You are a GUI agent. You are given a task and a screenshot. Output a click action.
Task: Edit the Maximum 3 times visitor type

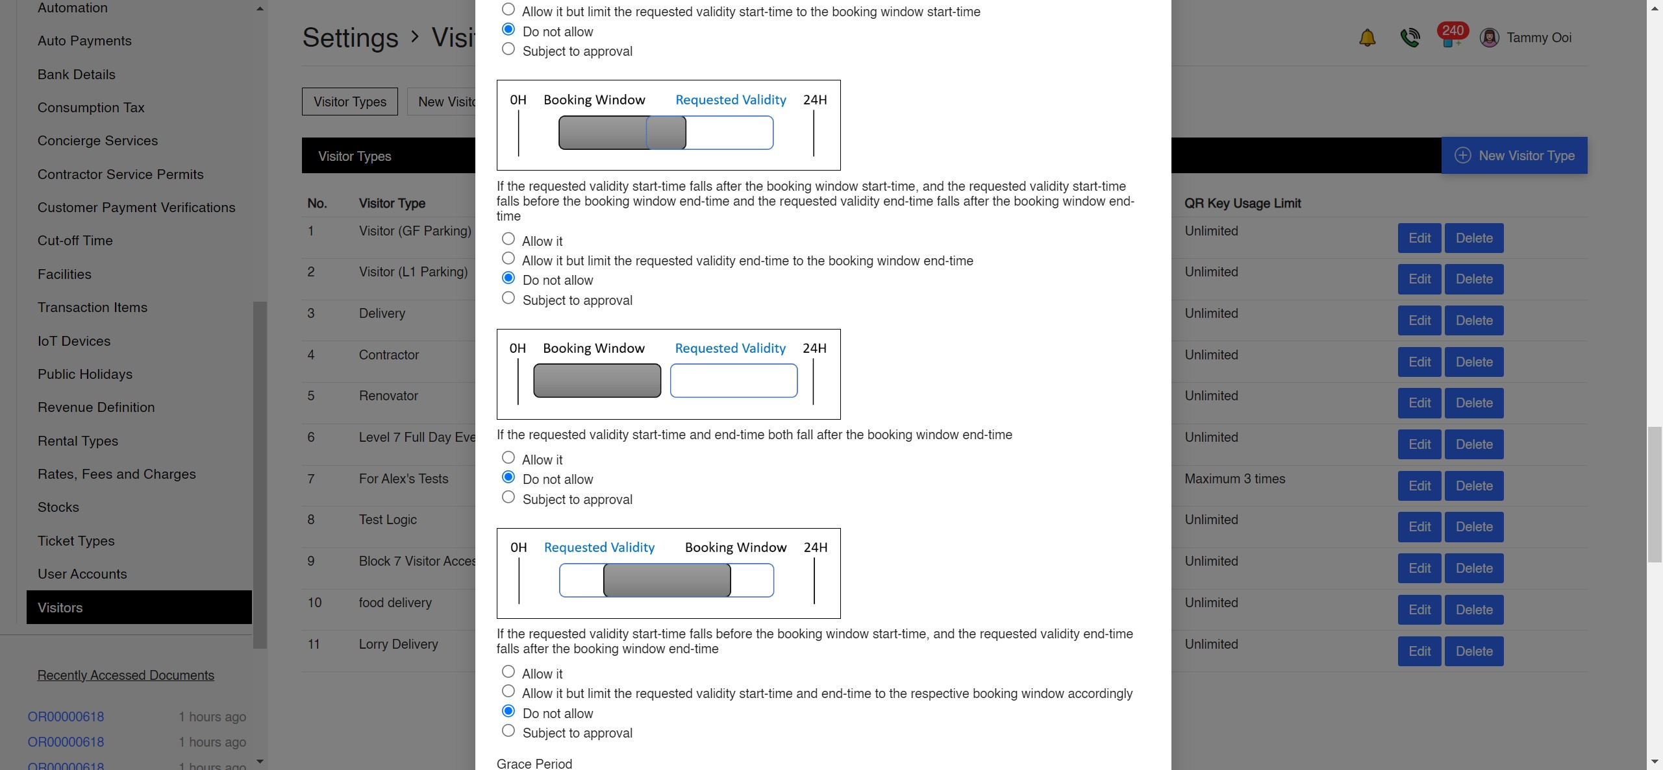click(1419, 486)
